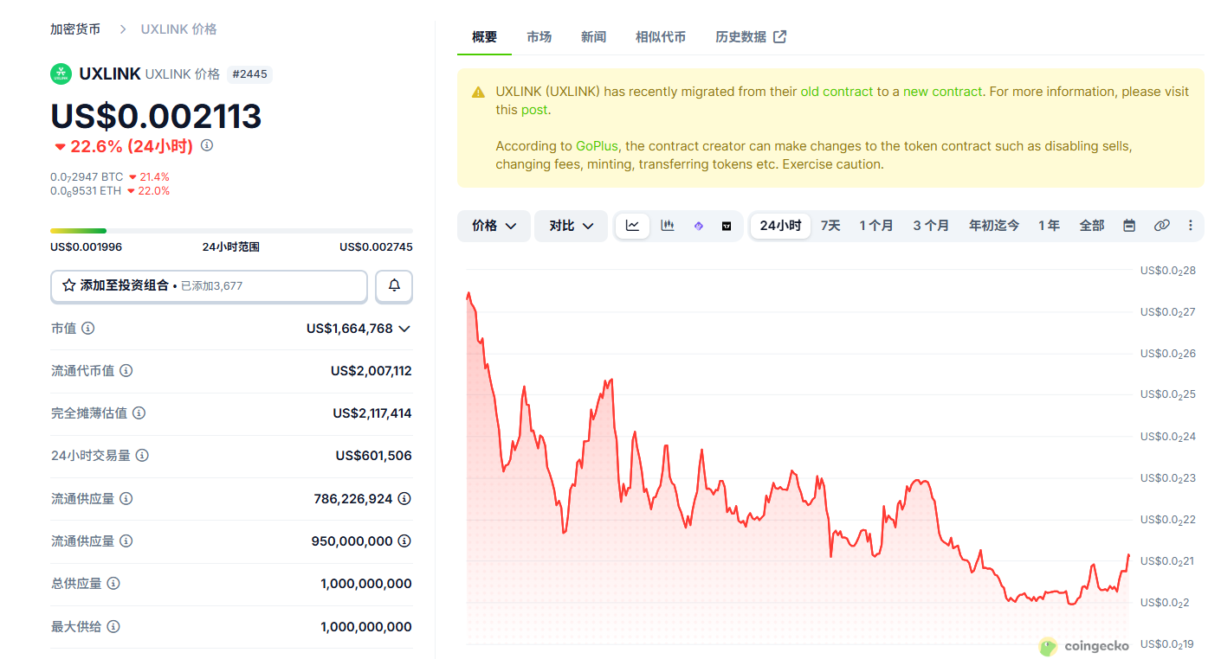This screenshot has width=1221, height=659.
Task: Select the 1个月 time range
Action: pyautogui.click(x=876, y=226)
